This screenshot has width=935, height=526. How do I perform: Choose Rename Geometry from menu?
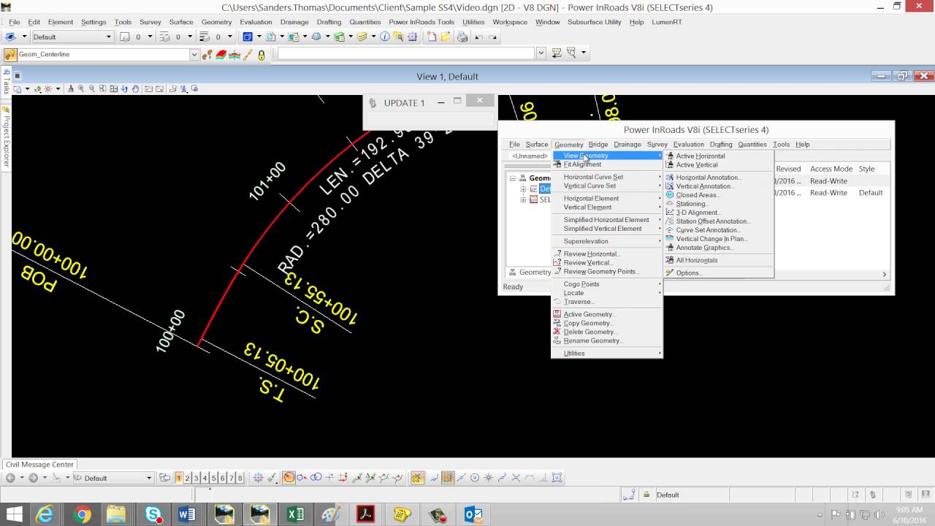point(592,340)
